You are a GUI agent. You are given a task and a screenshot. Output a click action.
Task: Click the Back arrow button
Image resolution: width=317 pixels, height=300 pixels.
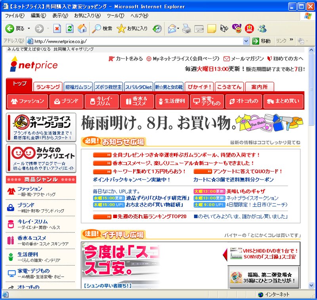tap(10, 29)
